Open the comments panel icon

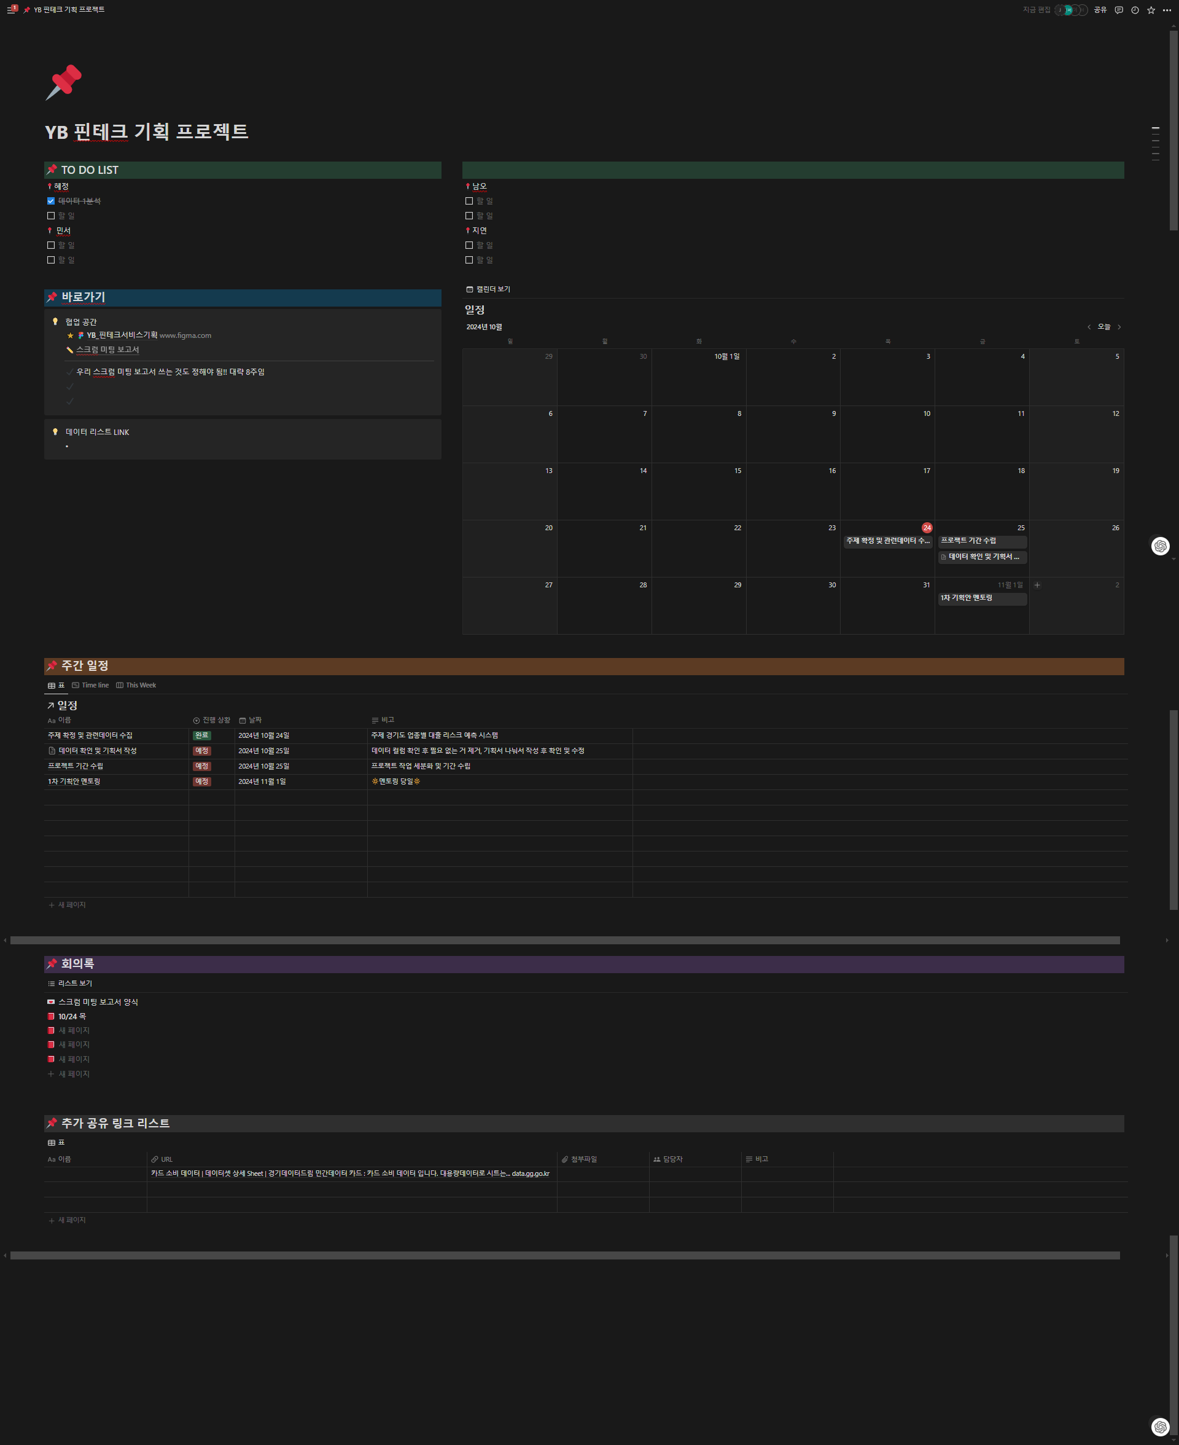tap(1119, 10)
